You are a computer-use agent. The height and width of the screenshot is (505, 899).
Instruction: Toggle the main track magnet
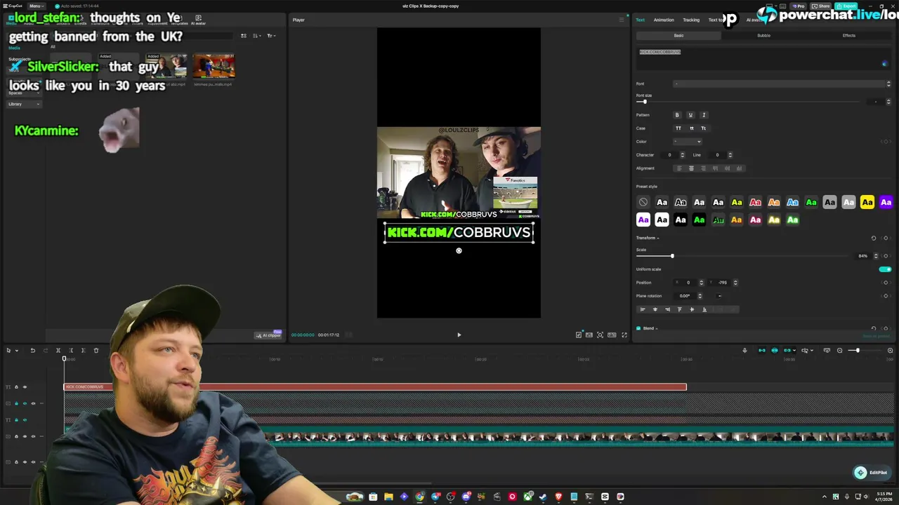coord(762,350)
